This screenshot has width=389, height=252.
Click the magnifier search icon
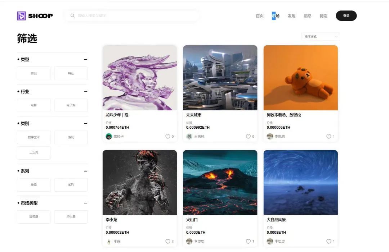(72, 15)
